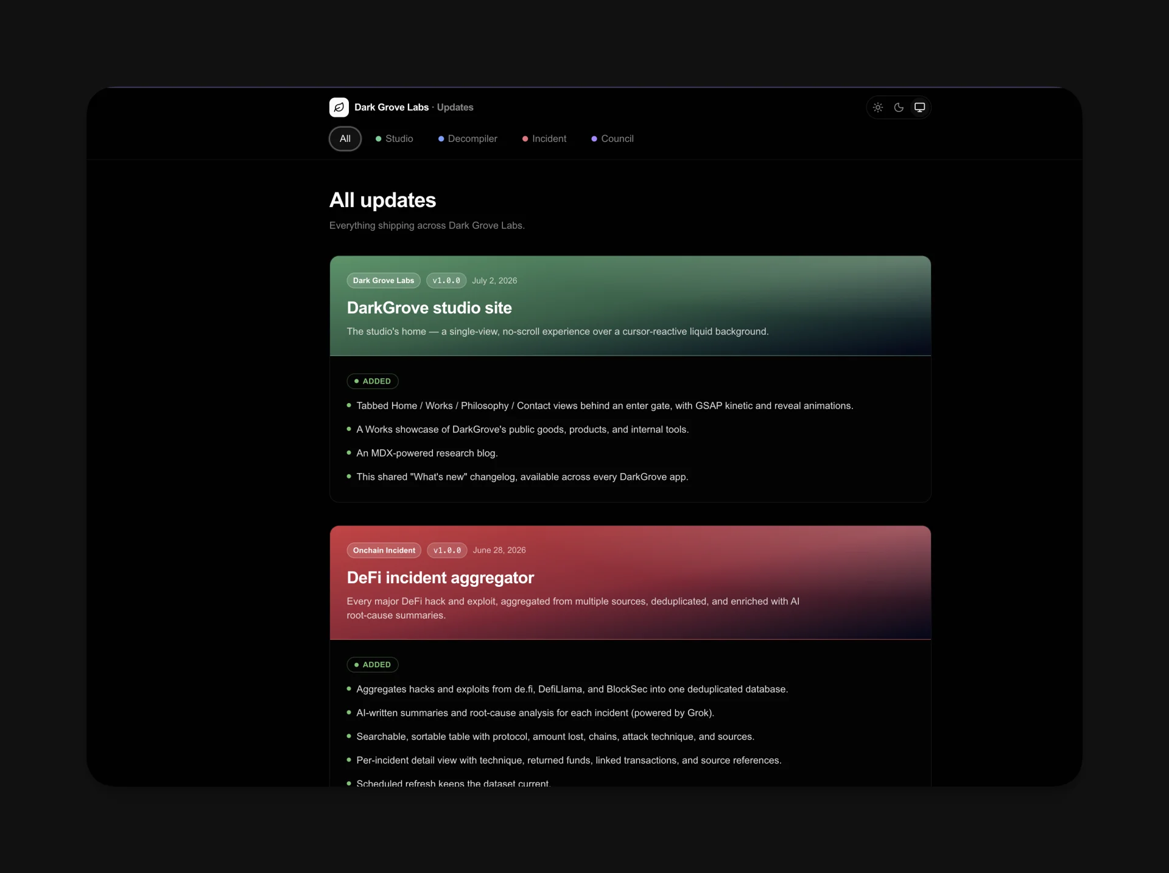Click the Updates header label
The height and width of the screenshot is (873, 1169).
coord(455,107)
